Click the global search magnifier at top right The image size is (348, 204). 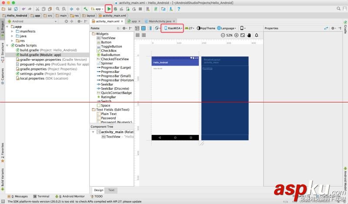pos(338,8)
